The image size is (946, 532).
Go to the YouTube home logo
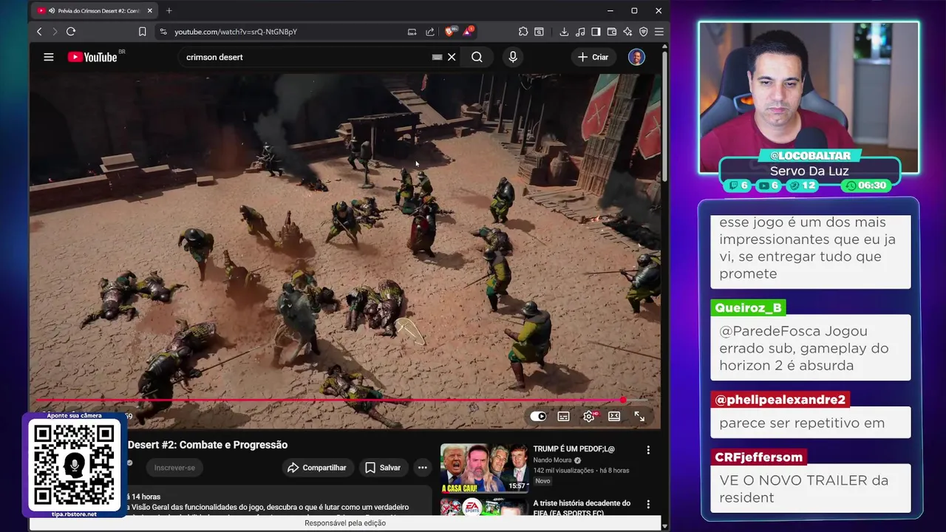coord(94,57)
